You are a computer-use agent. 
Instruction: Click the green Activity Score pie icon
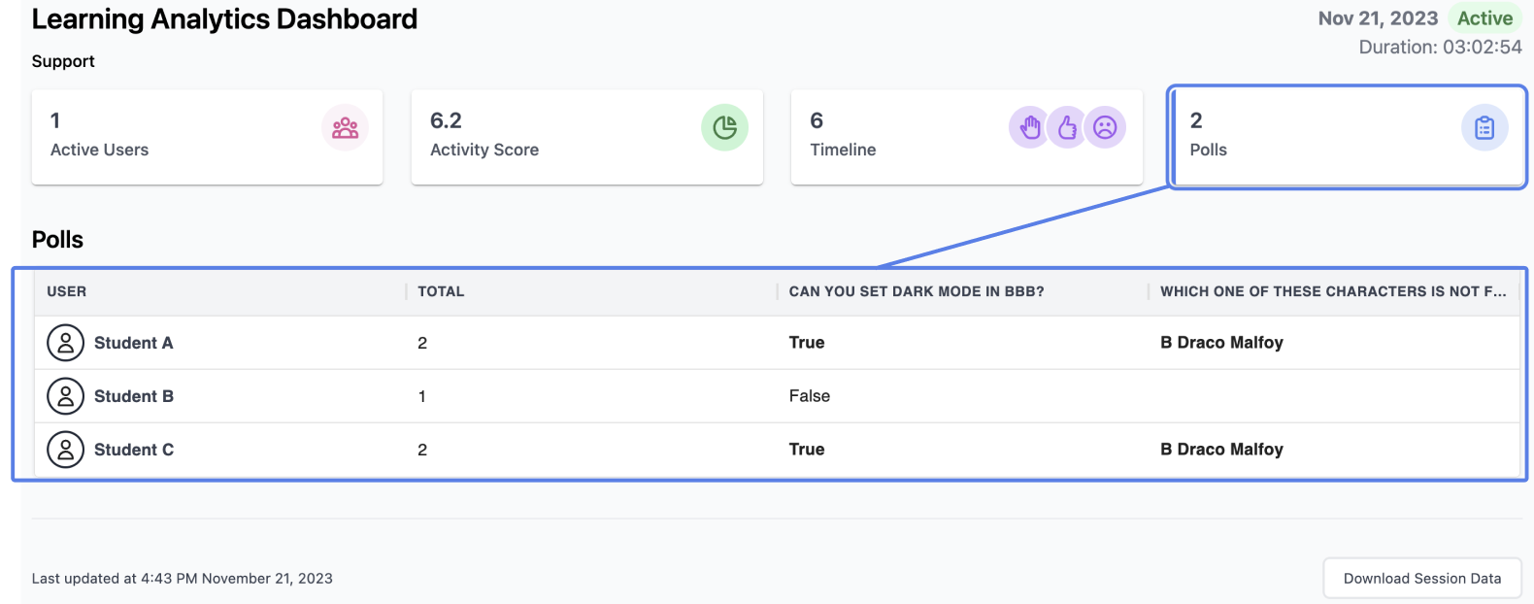click(x=724, y=128)
